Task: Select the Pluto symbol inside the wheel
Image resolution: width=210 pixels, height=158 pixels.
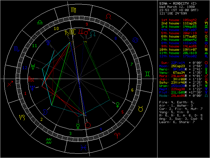Action: [x=48, y=42]
